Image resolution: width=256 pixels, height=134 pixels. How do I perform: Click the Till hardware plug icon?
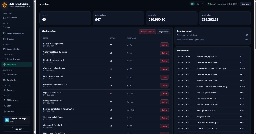(x=4, y=100)
